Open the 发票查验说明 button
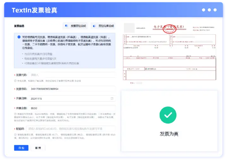The height and width of the screenshot is (161, 227). pyautogui.click(x=75, y=26)
